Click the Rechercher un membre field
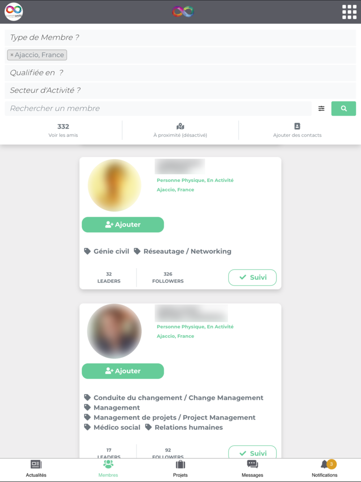Image resolution: width=361 pixels, height=482 pixels. tap(158, 108)
